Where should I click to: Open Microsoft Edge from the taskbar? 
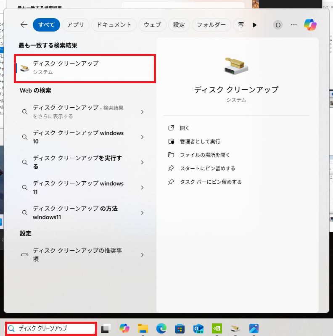(x=162, y=328)
